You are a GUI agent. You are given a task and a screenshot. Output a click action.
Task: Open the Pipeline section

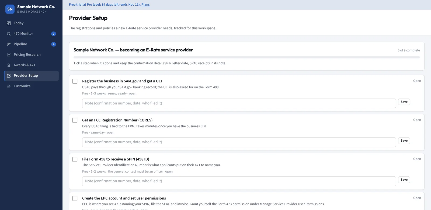tap(31, 44)
